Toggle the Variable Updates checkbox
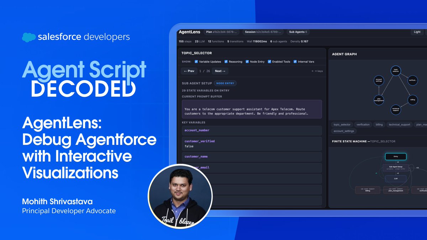The width and height of the screenshot is (427, 240). 196,62
